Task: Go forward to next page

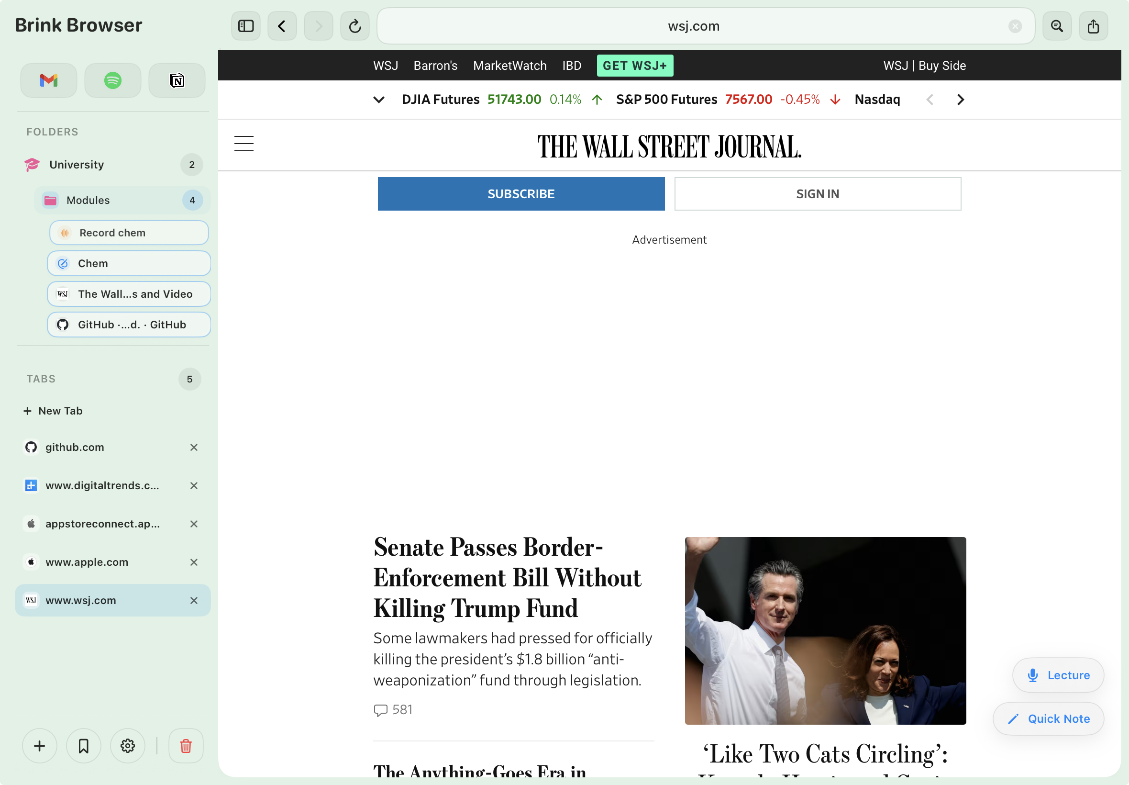Action: pos(319,26)
